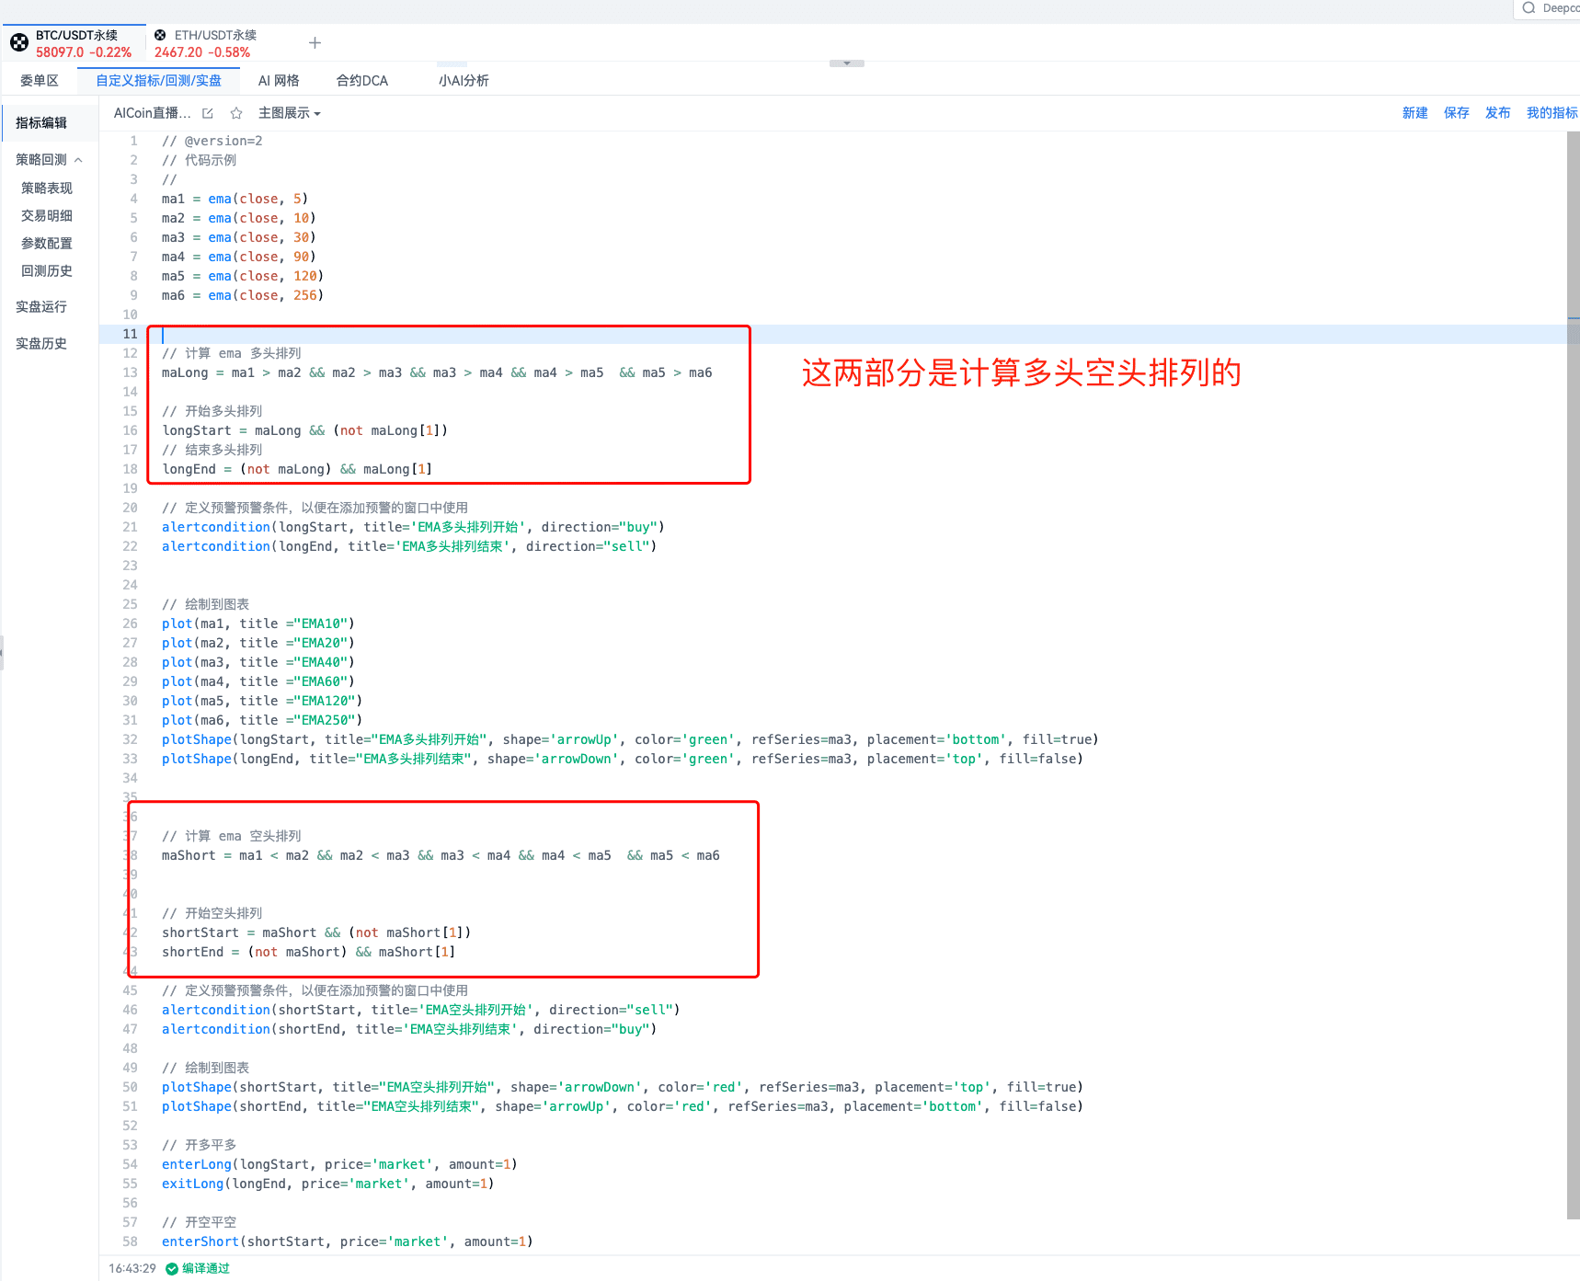Click the BTC/USDT perpetual coin icon
Image resolution: width=1580 pixels, height=1281 pixels.
19,42
